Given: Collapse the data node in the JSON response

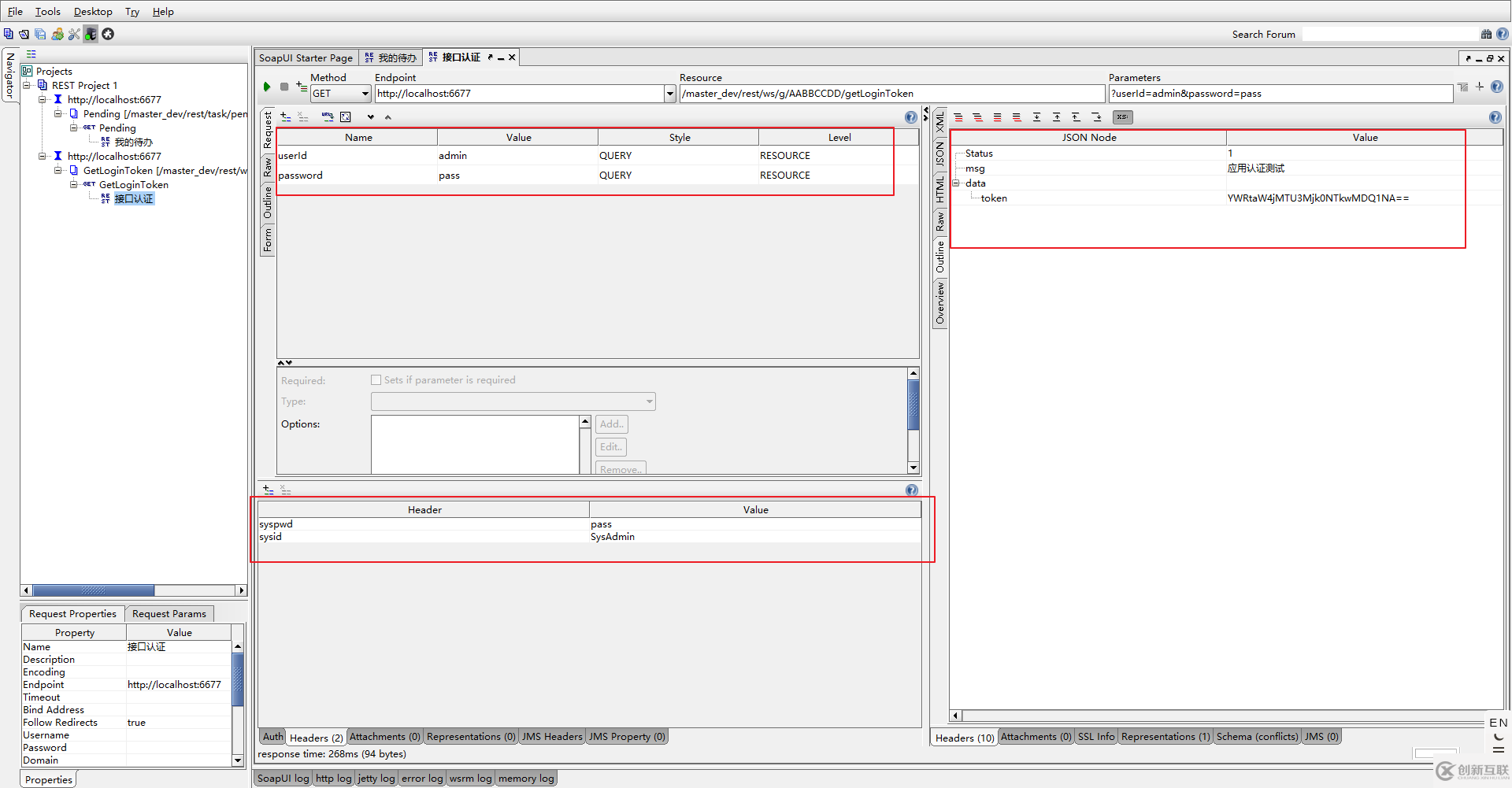Looking at the screenshot, I should click(957, 183).
